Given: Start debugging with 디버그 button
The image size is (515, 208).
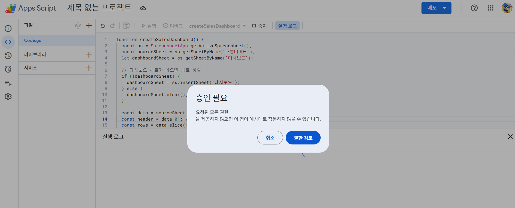Looking at the screenshot, I should click(173, 26).
